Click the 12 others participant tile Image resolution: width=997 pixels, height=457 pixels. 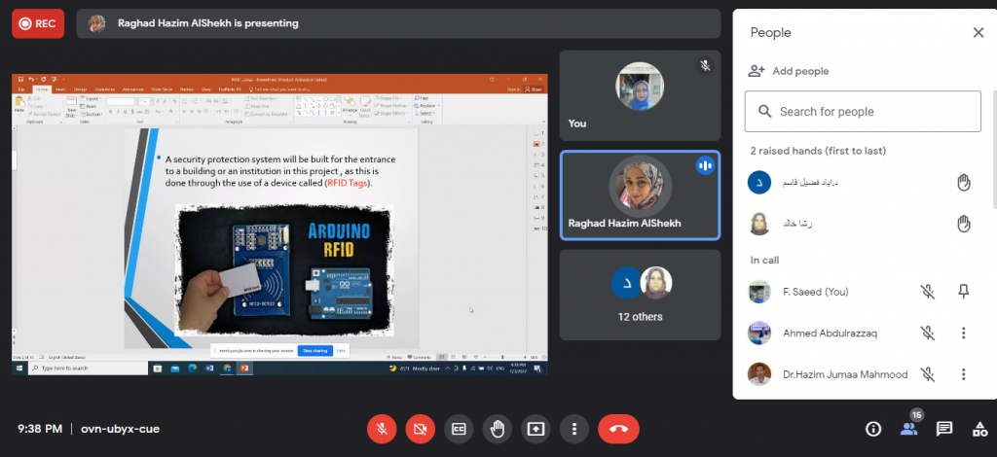point(640,292)
